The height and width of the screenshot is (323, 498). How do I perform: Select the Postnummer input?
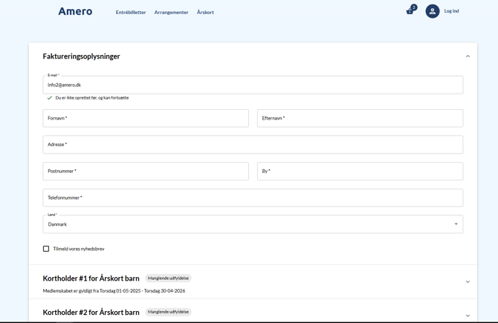pyautogui.click(x=146, y=172)
